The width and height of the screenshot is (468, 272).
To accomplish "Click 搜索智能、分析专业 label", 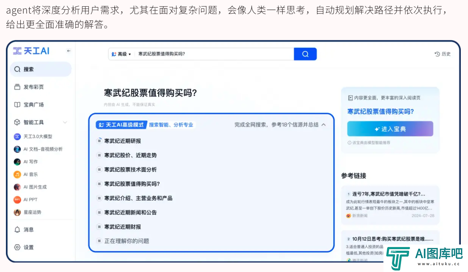I will point(171,125).
